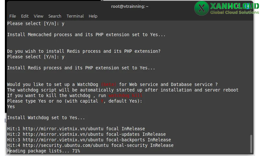Click the 'Global Cloud Solutions' tagline
This screenshot has width=260, height=156.
tap(234, 12)
